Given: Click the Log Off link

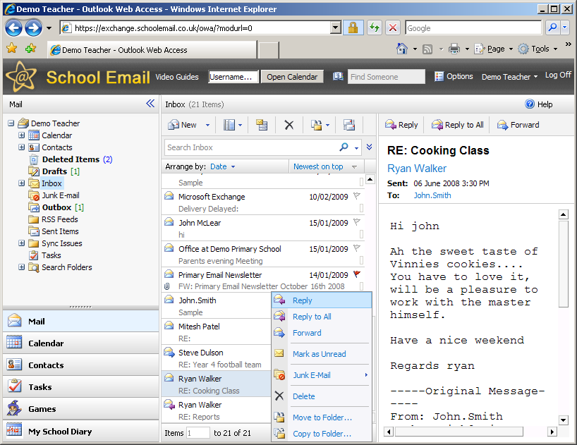Looking at the screenshot, I should click(x=558, y=75).
